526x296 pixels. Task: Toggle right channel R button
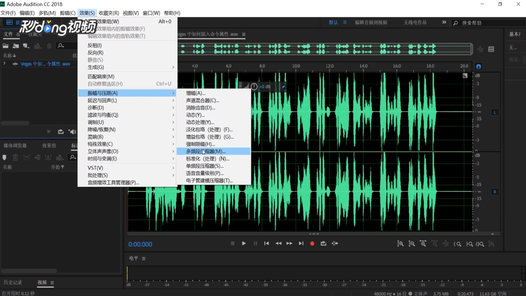(x=495, y=192)
